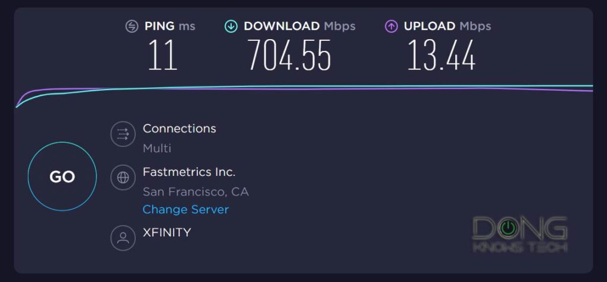Click the Change Server link
607x282 pixels.
(186, 210)
